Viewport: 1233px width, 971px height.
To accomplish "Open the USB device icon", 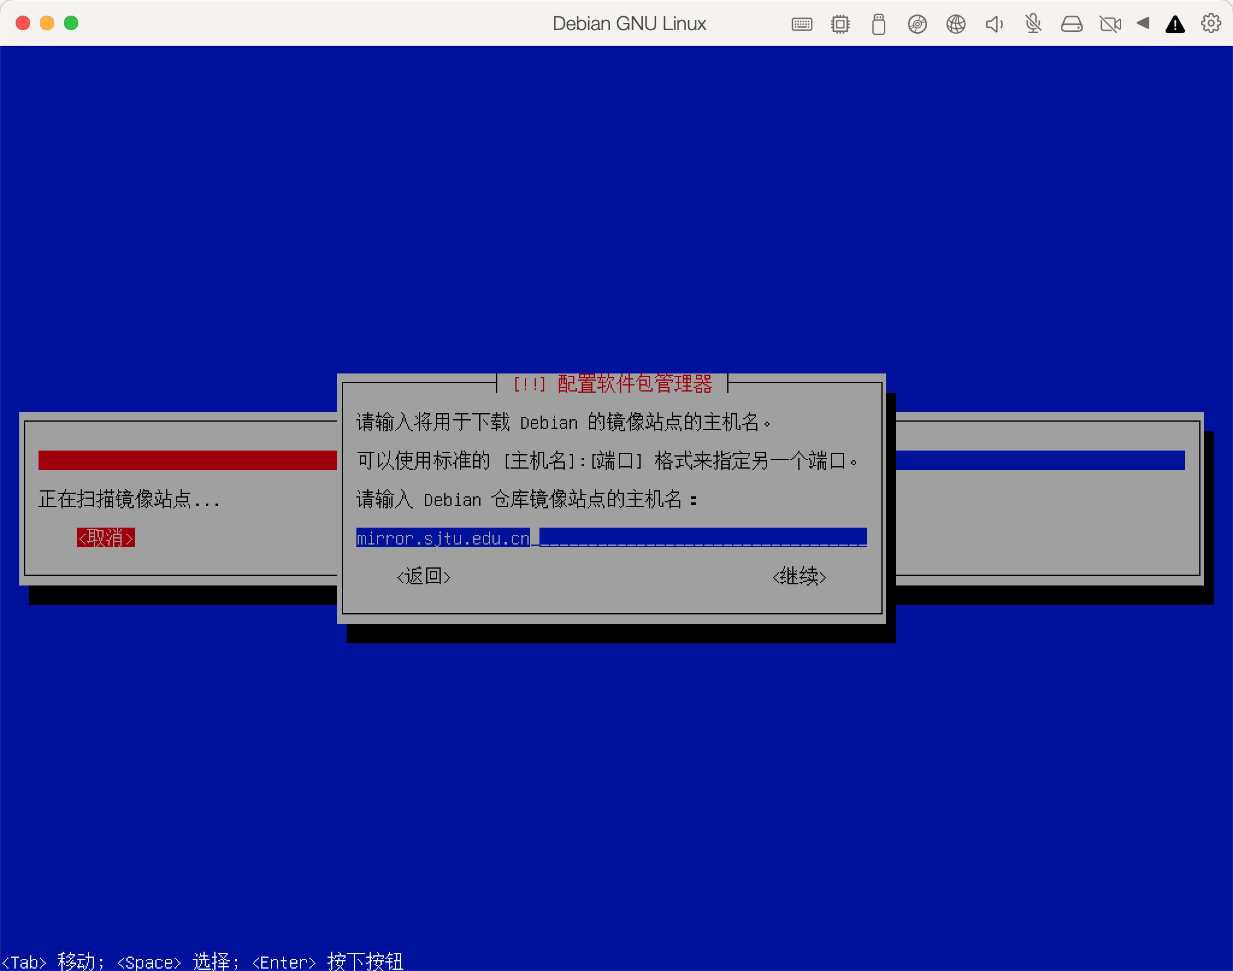I will tap(878, 24).
